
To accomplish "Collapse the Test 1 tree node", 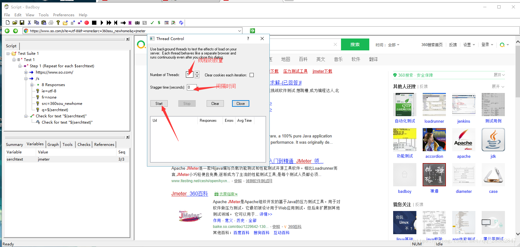I will coord(14,60).
